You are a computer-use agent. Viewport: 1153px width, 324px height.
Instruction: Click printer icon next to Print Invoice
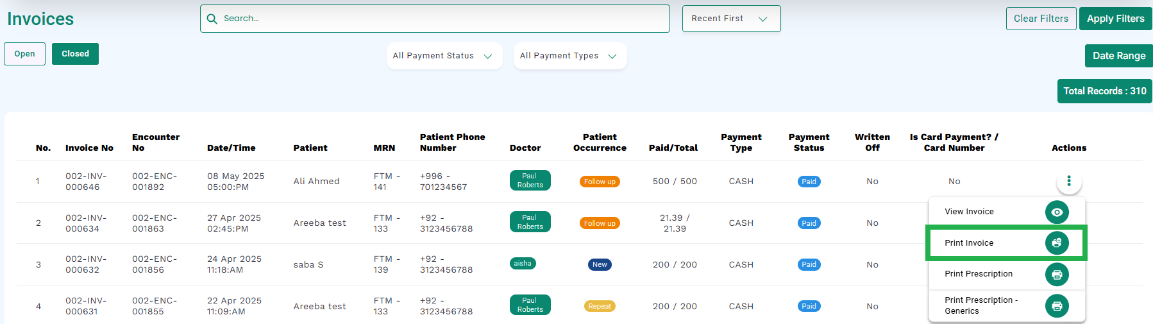pos(1057,243)
